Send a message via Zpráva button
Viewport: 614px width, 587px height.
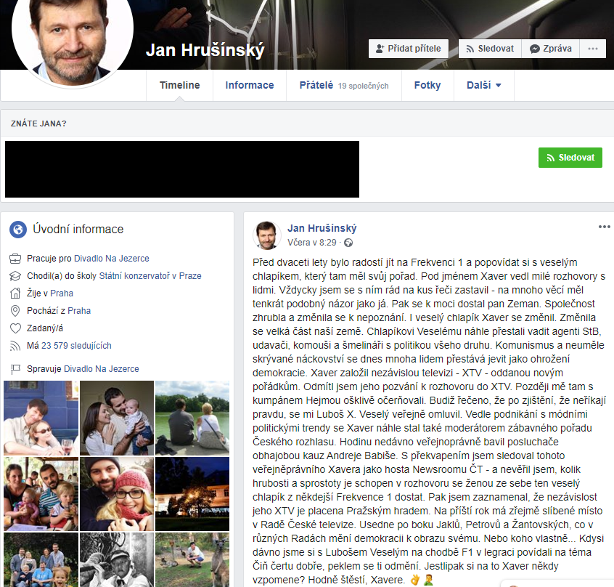pyautogui.click(x=550, y=49)
